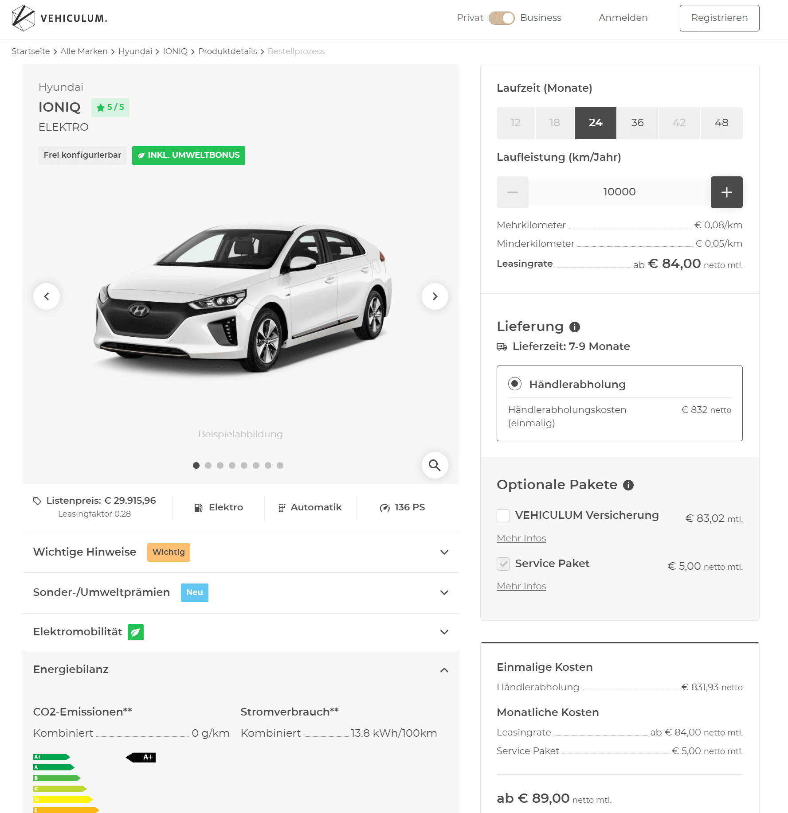Click the green A+ efficiency bar
This screenshot has width=788, height=813.
pyautogui.click(x=51, y=757)
